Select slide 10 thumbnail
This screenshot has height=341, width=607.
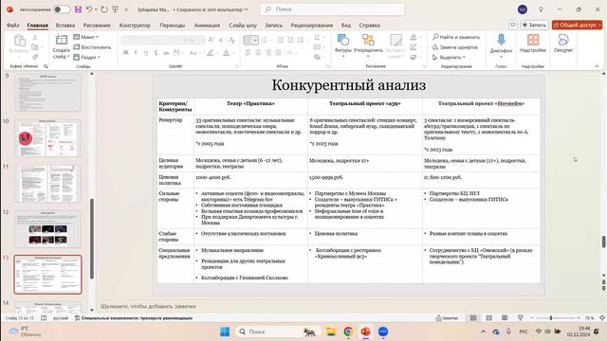[x=47, y=138]
